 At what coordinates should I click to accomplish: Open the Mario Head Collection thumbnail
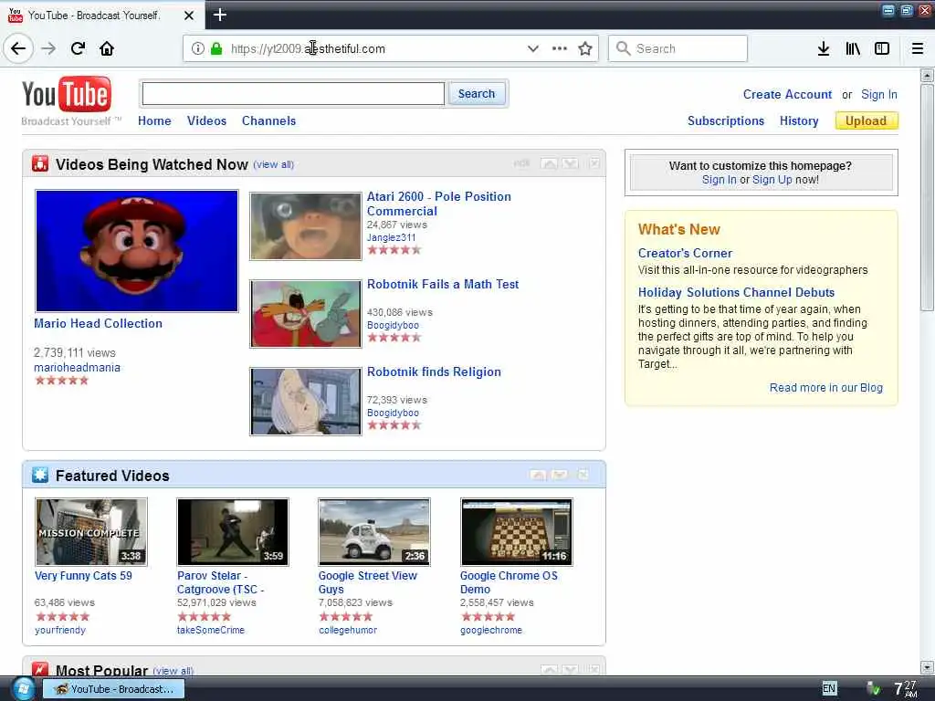137,251
